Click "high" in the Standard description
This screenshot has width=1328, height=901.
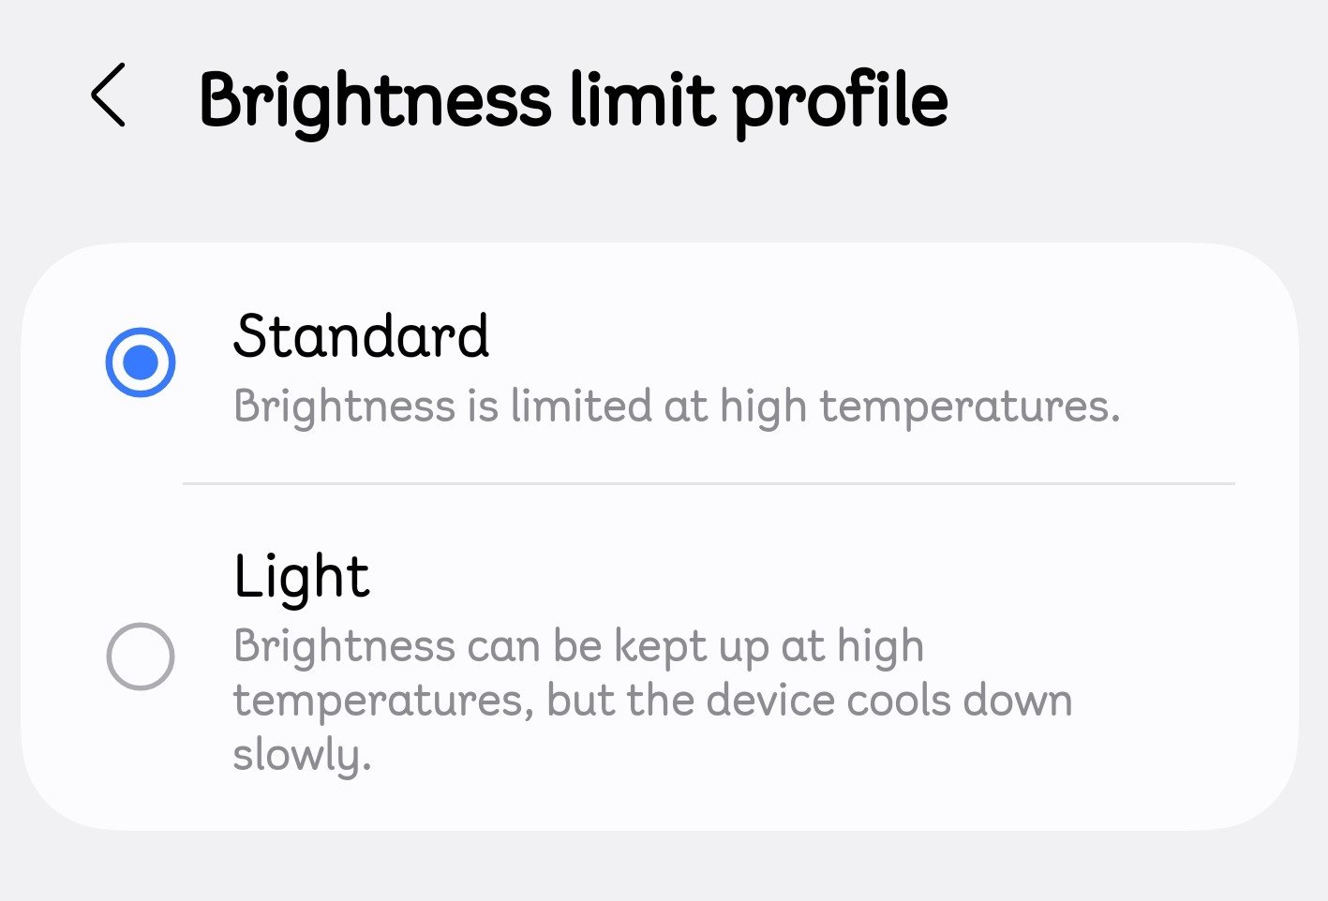[763, 406]
